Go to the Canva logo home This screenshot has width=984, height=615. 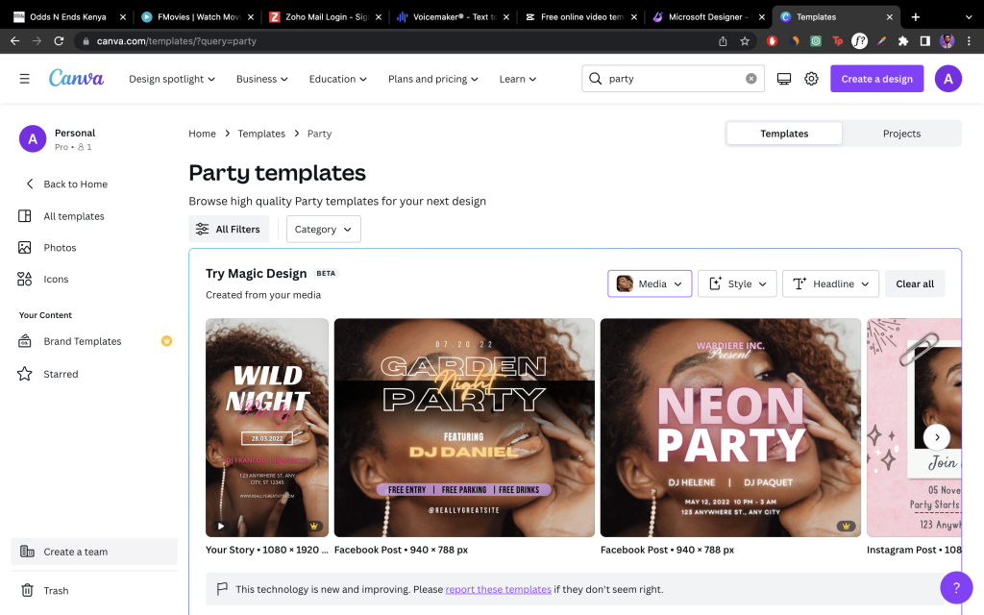[77, 79]
